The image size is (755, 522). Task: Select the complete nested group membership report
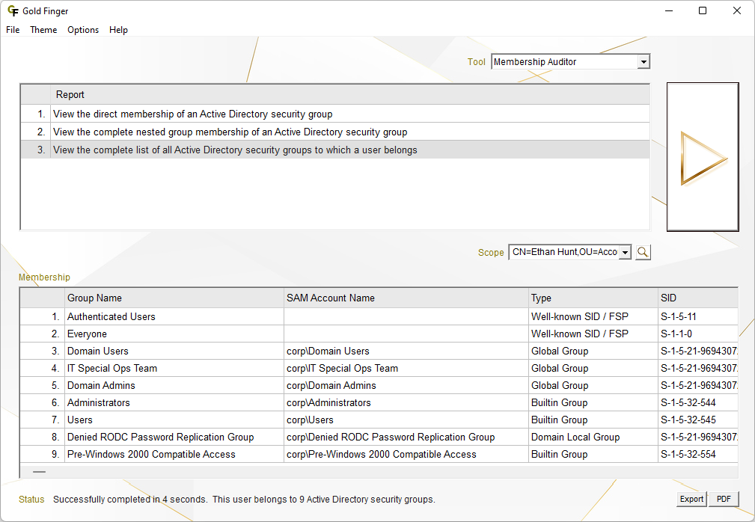click(x=230, y=132)
